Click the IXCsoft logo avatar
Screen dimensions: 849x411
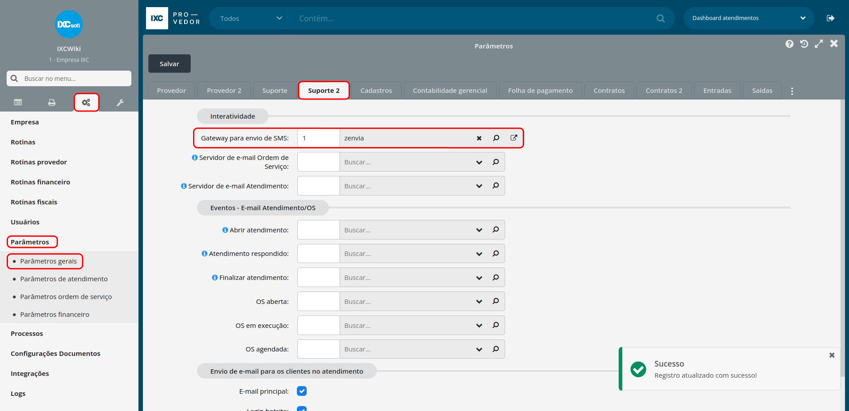69,24
